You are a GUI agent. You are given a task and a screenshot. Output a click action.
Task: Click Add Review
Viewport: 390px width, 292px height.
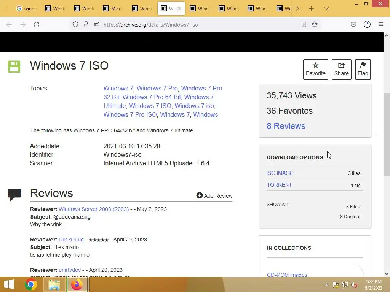214,196
